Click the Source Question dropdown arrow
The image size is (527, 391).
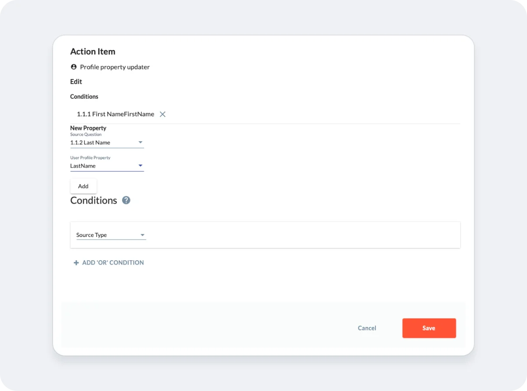(x=140, y=142)
